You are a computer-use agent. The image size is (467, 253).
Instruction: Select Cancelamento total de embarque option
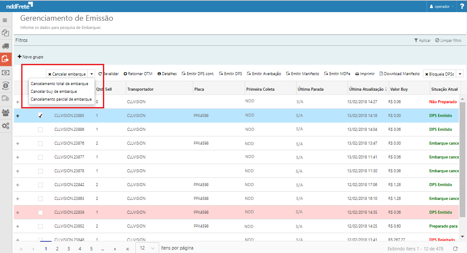[59, 84]
